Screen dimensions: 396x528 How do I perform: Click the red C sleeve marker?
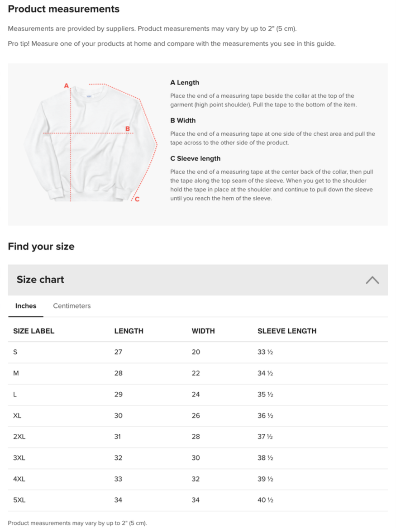(137, 199)
